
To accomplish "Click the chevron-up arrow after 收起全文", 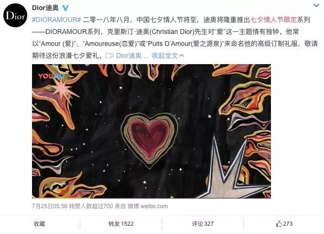I will 182,56.
